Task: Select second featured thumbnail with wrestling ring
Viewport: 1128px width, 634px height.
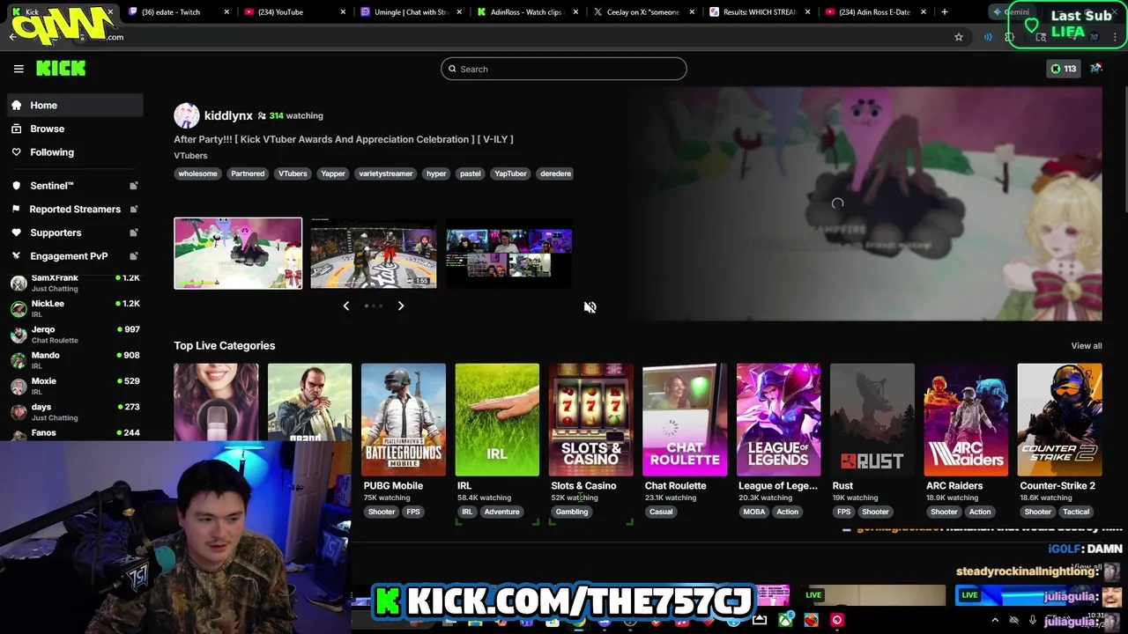Action: point(373,253)
